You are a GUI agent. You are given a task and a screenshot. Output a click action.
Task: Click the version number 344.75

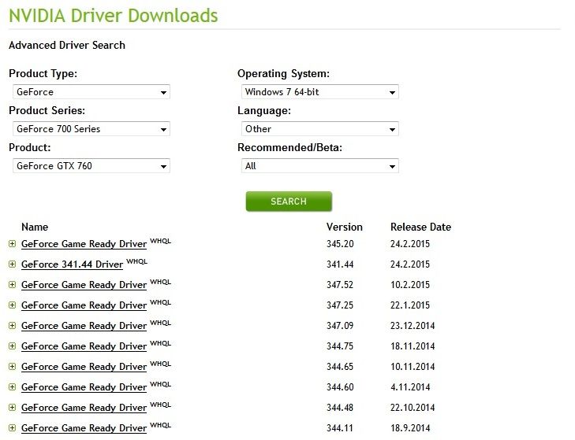pos(340,346)
